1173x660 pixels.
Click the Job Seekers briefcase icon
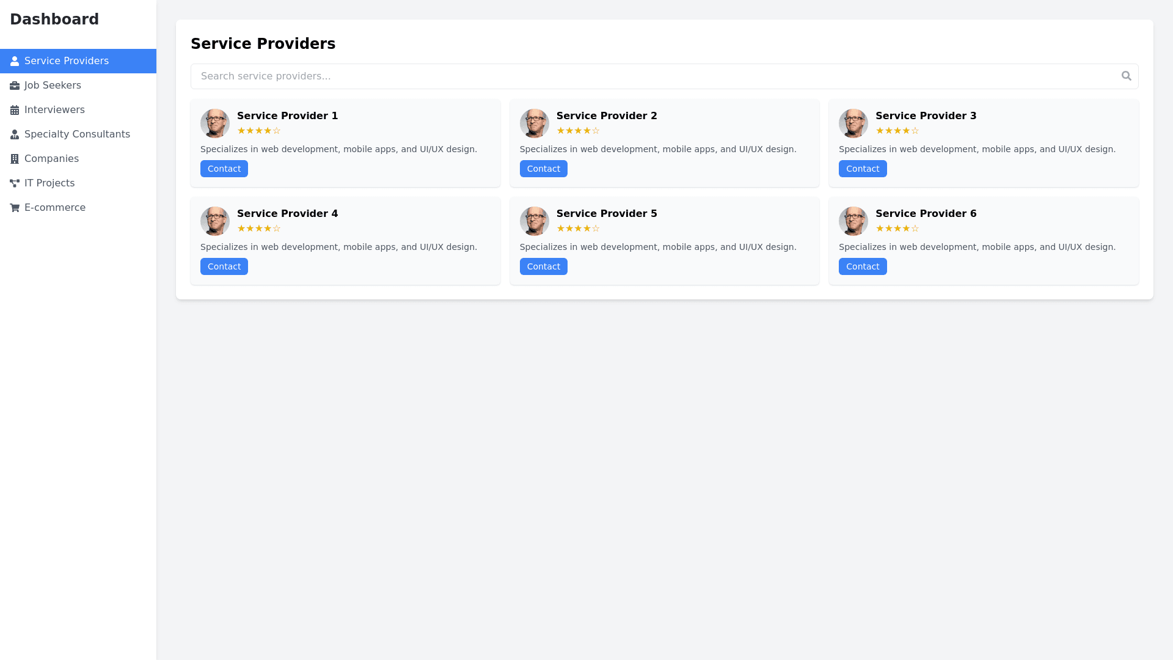[x=15, y=86]
